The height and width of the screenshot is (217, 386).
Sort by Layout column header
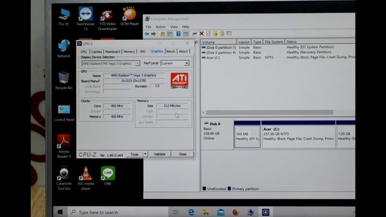click(x=244, y=42)
